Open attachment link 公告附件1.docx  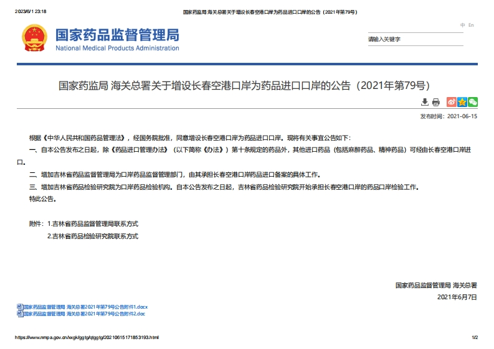(85, 307)
